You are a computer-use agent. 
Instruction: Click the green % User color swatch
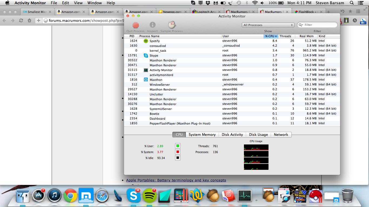pyautogui.click(x=178, y=146)
